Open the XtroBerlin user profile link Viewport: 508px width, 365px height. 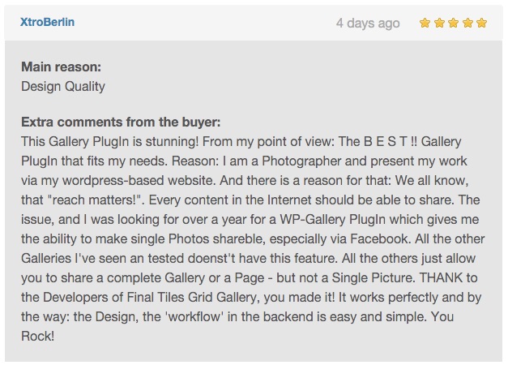coord(47,22)
